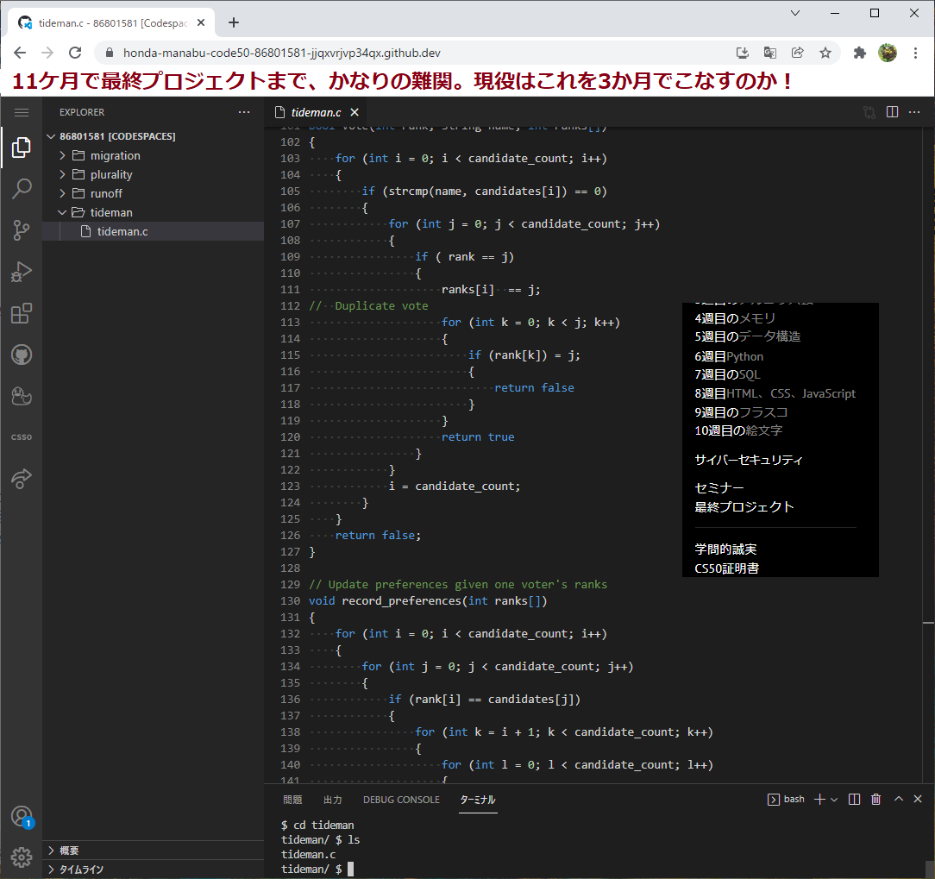The width and height of the screenshot is (935, 879).
Task: Open the Run and Debug view
Action: click(x=22, y=272)
